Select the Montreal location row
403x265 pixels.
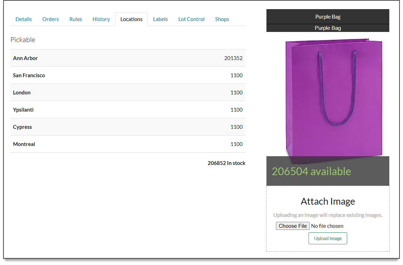coord(128,144)
